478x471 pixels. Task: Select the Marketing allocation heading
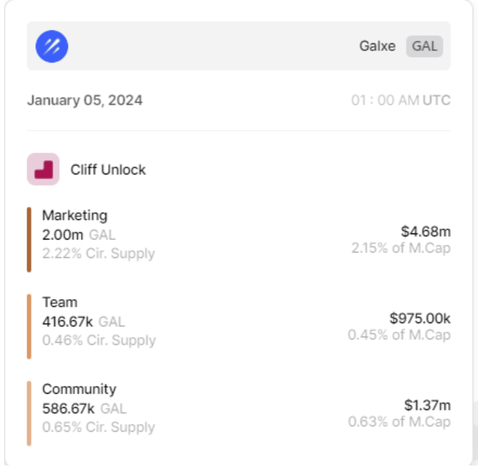(x=75, y=215)
